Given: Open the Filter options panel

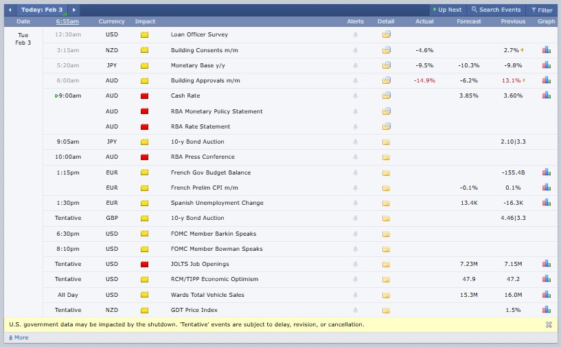Looking at the screenshot, I should (x=541, y=10).
